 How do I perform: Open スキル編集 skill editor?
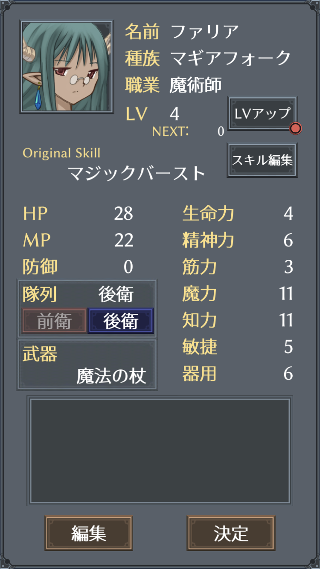coord(262,160)
